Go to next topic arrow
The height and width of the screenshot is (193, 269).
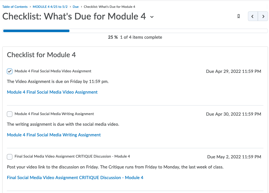263,16
